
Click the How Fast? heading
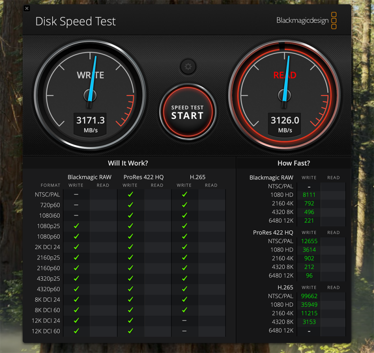pos(294,163)
